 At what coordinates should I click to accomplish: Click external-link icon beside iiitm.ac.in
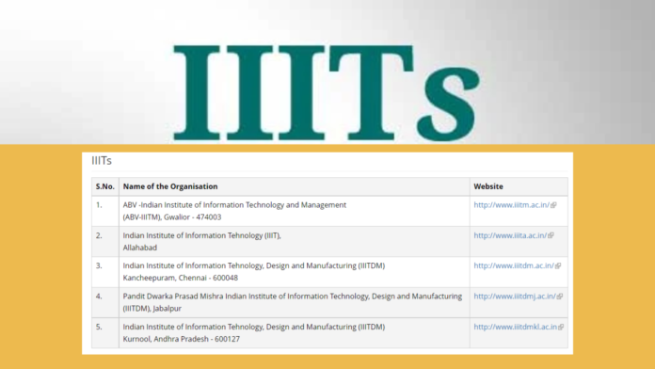point(553,205)
